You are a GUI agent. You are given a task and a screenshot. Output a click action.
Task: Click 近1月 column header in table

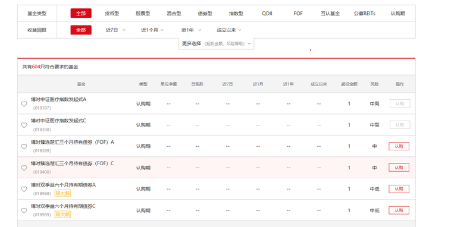258,84
